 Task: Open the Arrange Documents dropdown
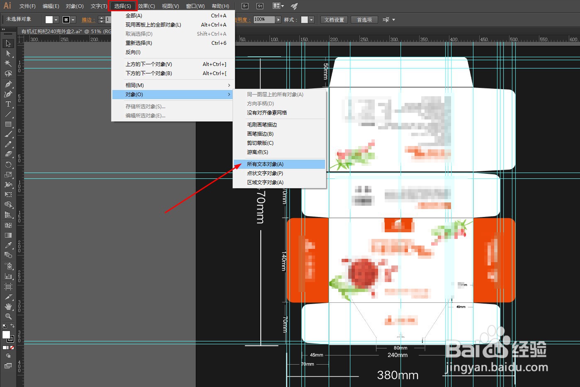coord(278,6)
